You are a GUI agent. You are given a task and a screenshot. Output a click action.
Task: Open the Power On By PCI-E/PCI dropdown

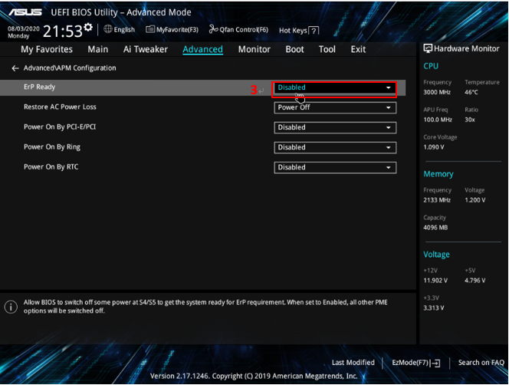click(334, 128)
